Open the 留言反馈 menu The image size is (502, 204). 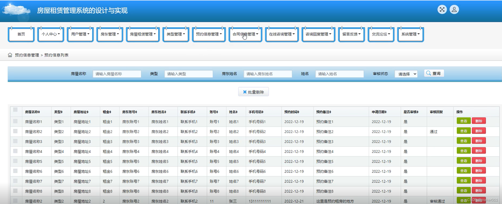coord(351,34)
